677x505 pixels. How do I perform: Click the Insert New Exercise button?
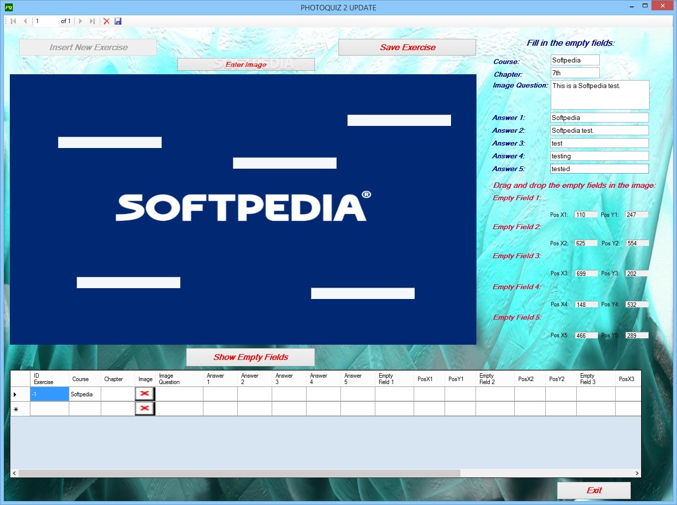point(88,47)
